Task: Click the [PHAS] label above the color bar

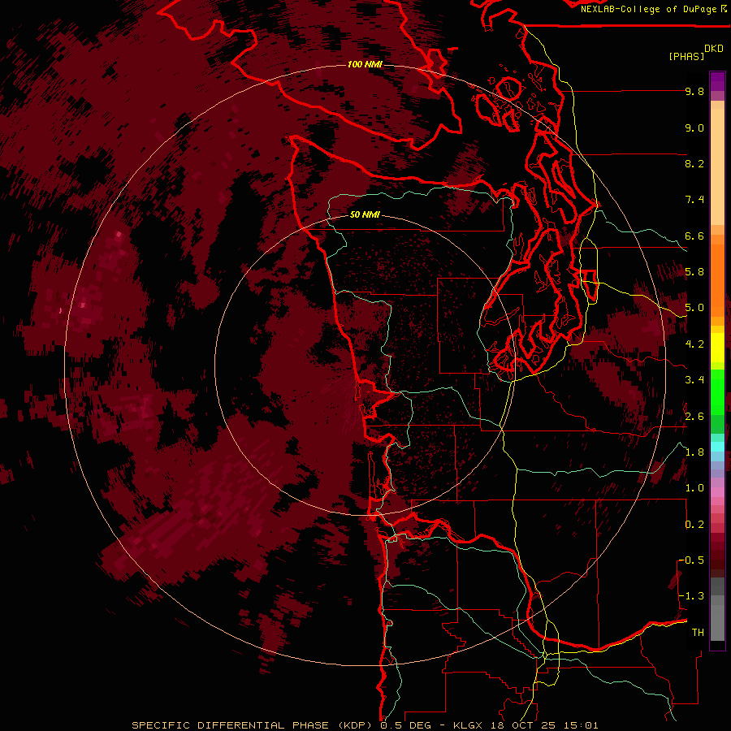Action: pos(686,56)
